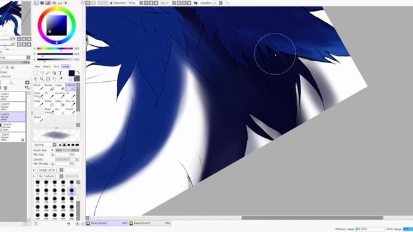Select the Chalk brush tool
This screenshot has width=413, height=232.
point(39,103)
